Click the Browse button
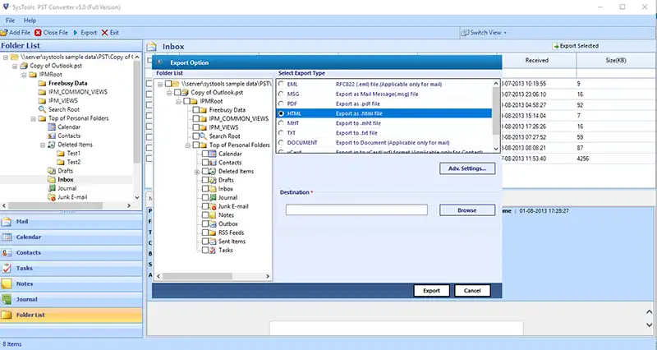657x350 pixels. [x=467, y=210]
